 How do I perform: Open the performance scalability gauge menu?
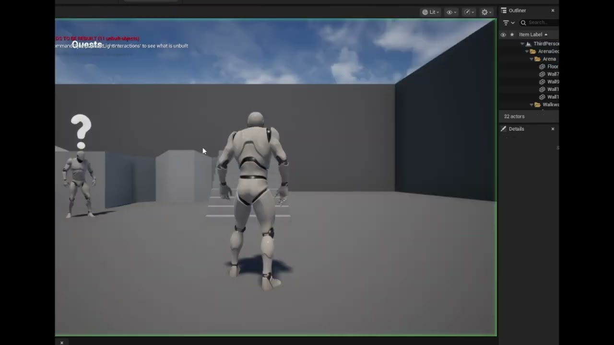tap(469, 12)
